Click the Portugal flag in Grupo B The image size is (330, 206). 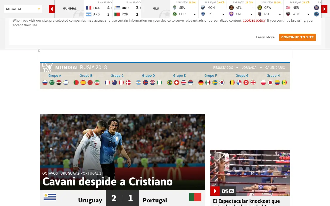[x=76, y=83]
